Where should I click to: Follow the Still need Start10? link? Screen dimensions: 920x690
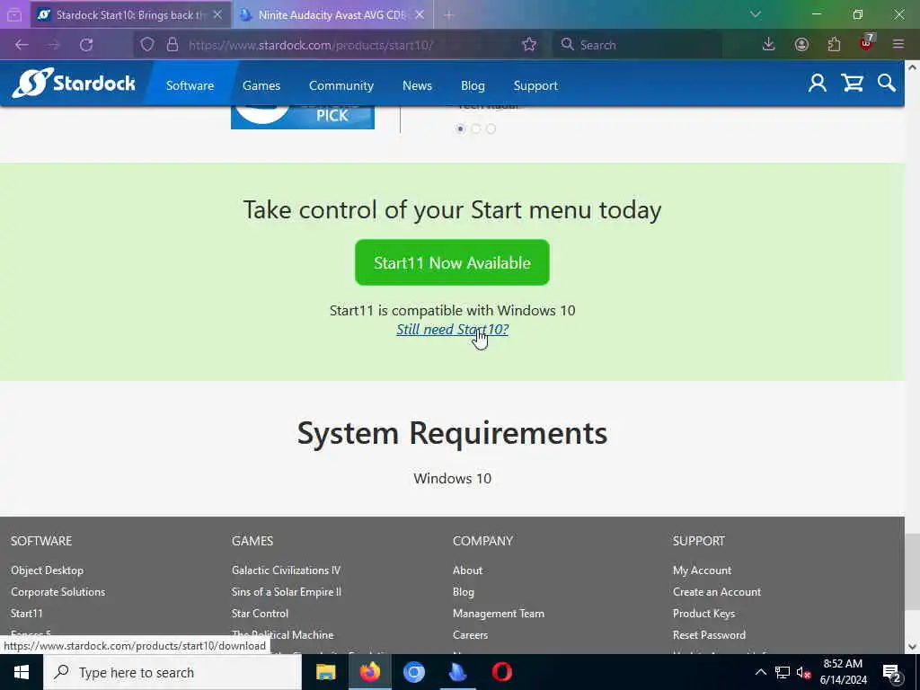[453, 329]
